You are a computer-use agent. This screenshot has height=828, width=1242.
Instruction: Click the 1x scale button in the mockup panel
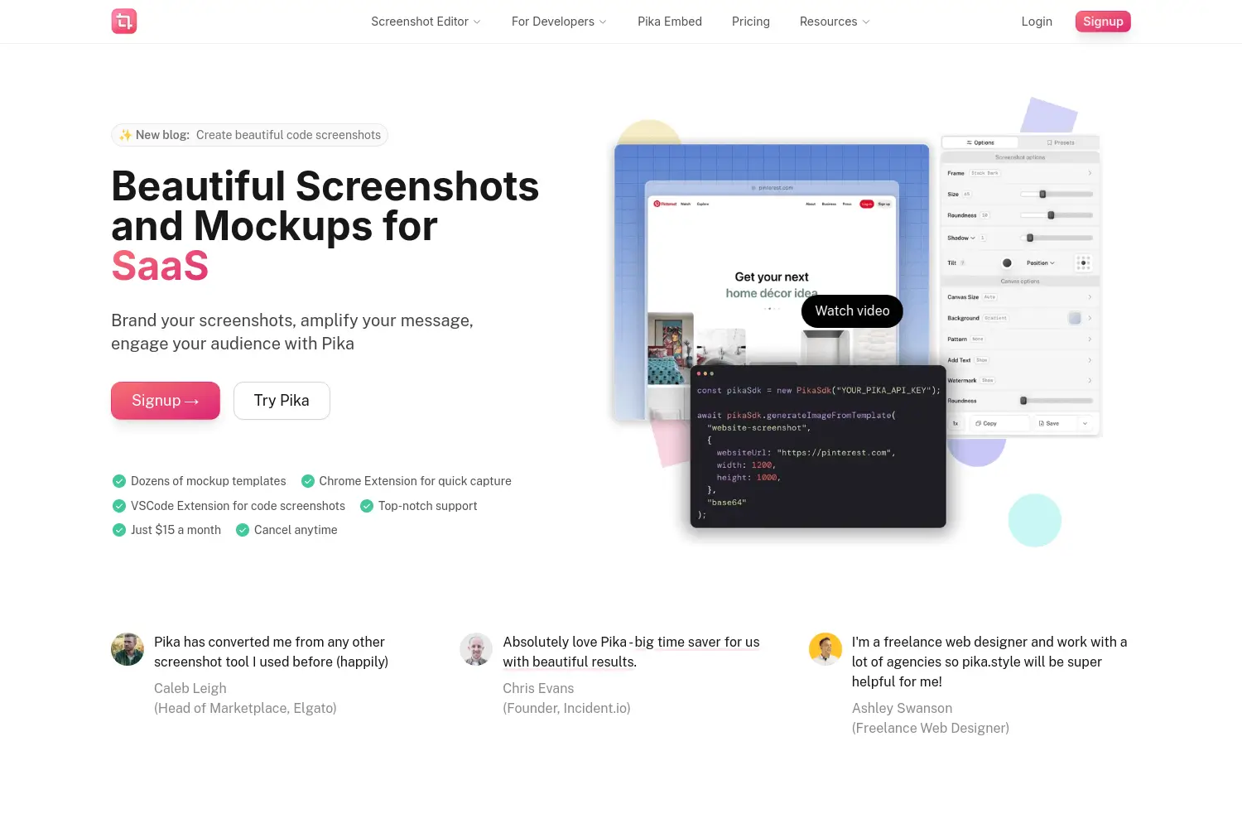pyautogui.click(x=956, y=423)
